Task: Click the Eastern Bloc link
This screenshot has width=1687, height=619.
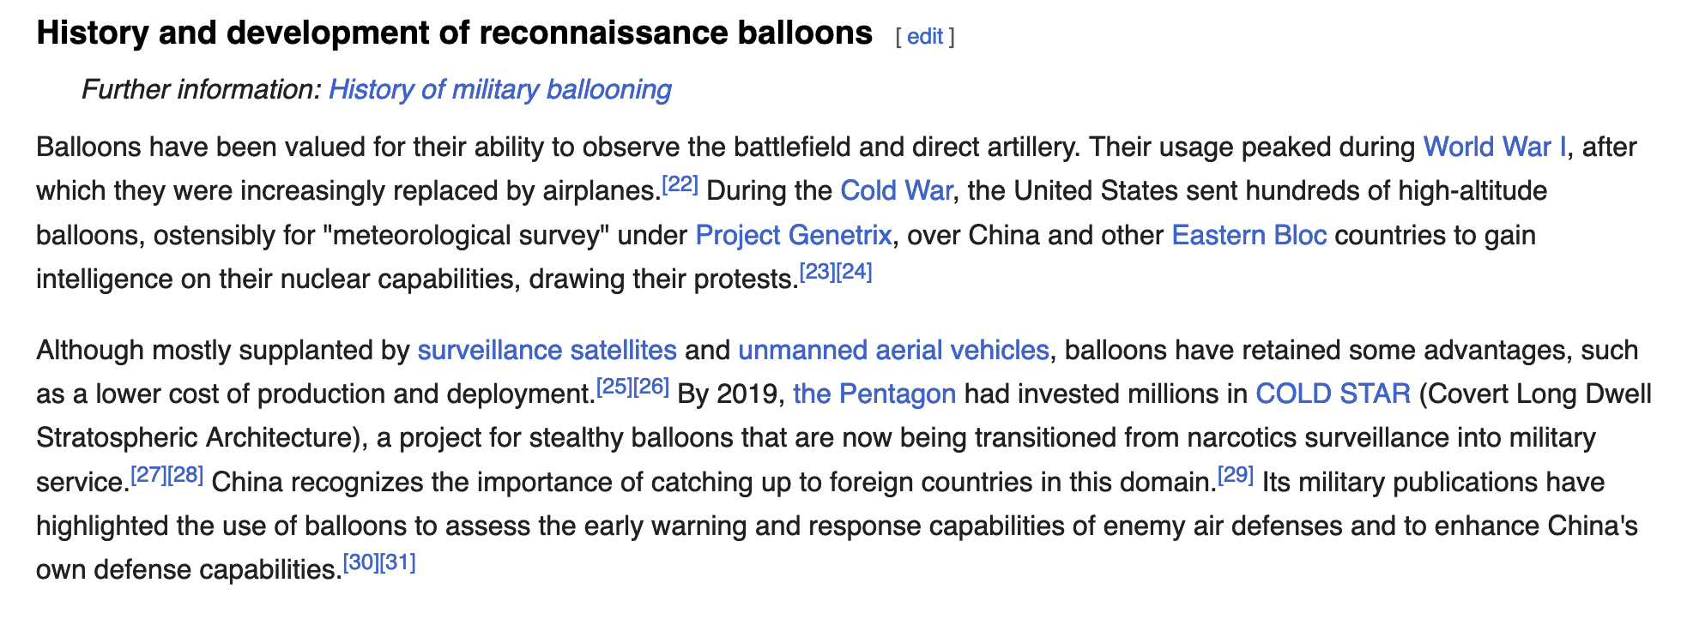Action: 1249,235
